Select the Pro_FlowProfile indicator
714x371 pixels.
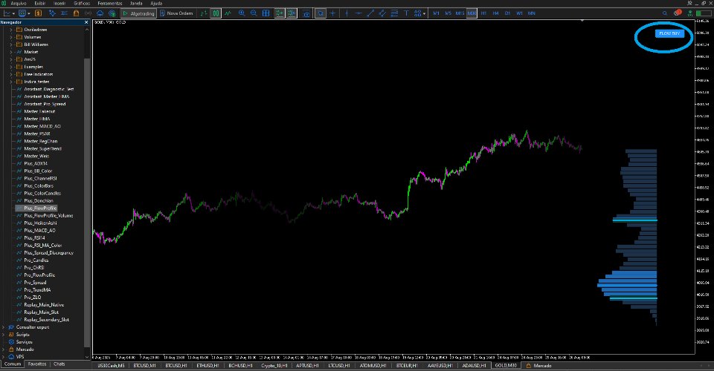[39, 275]
